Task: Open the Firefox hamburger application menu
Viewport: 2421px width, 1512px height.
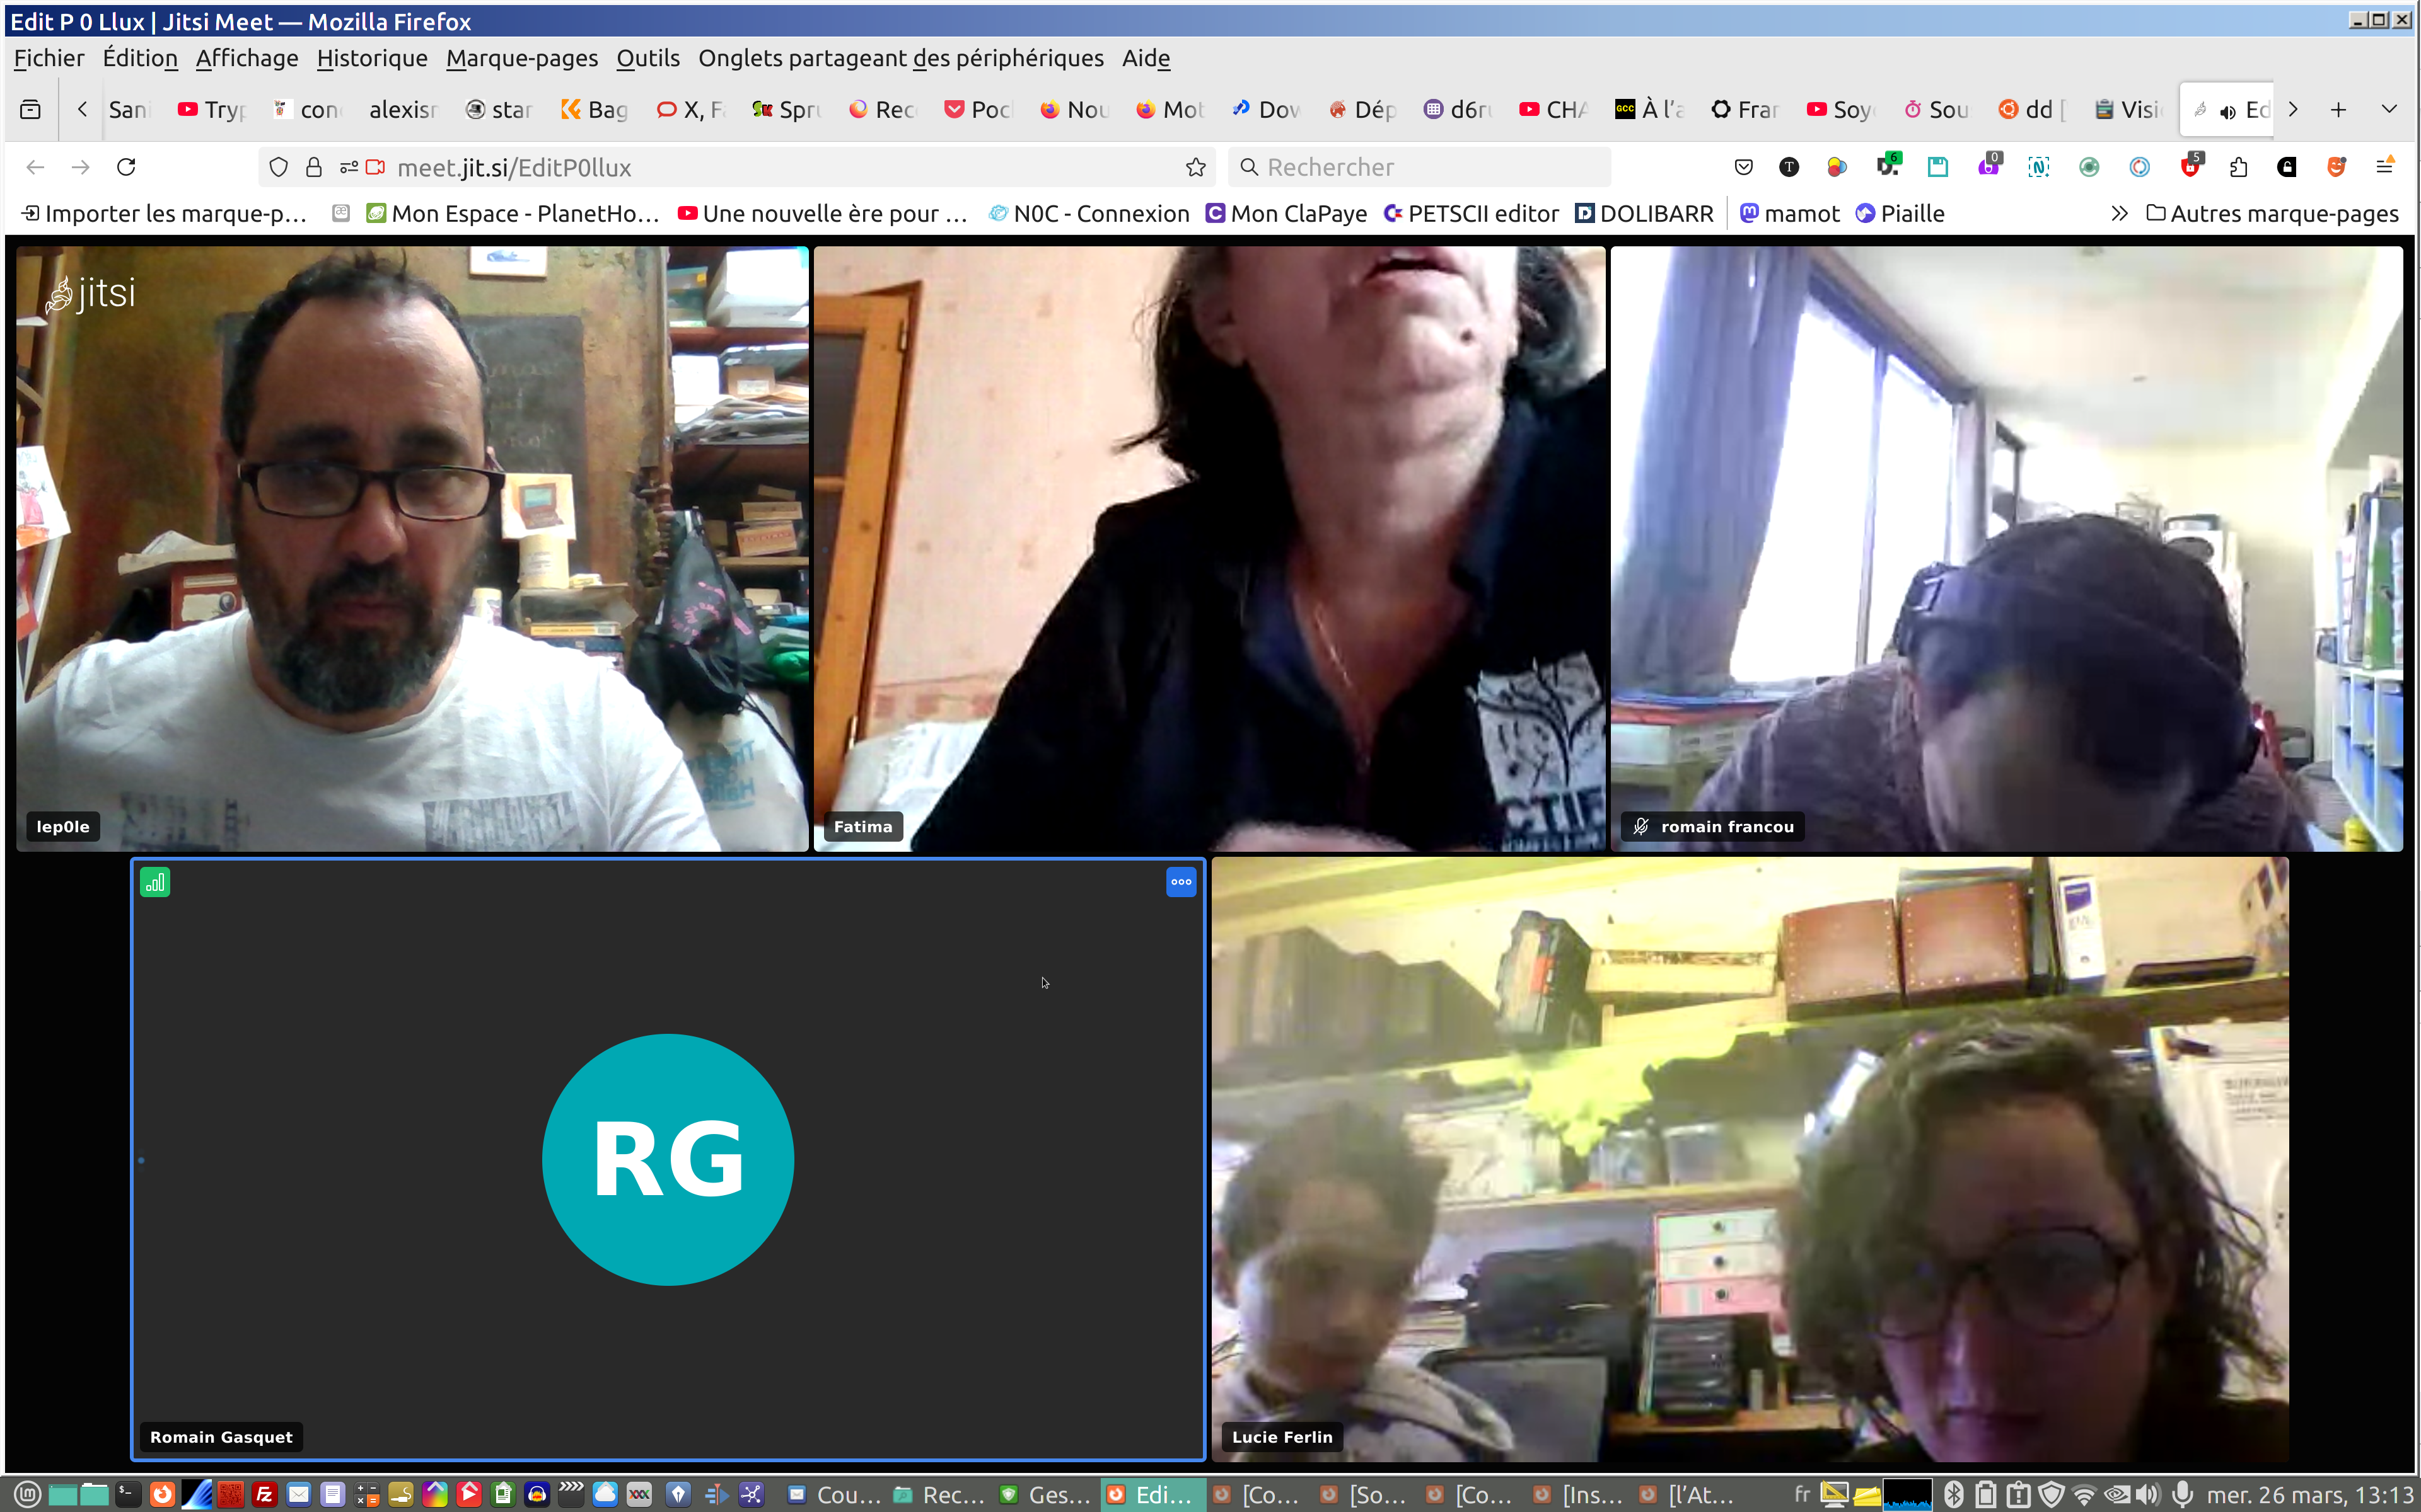Action: coord(2385,167)
